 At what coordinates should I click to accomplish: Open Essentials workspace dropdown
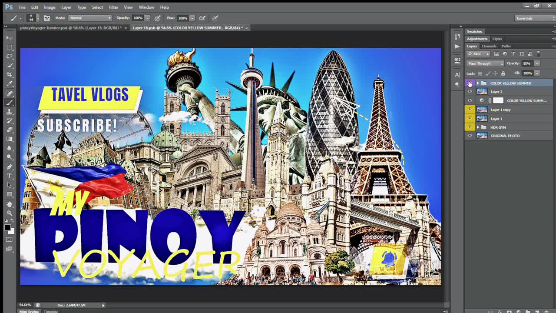pyautogui.click(x=534, y=18)
